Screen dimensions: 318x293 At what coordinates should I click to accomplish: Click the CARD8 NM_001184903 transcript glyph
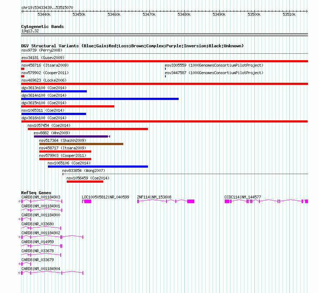tap(40, 201)
